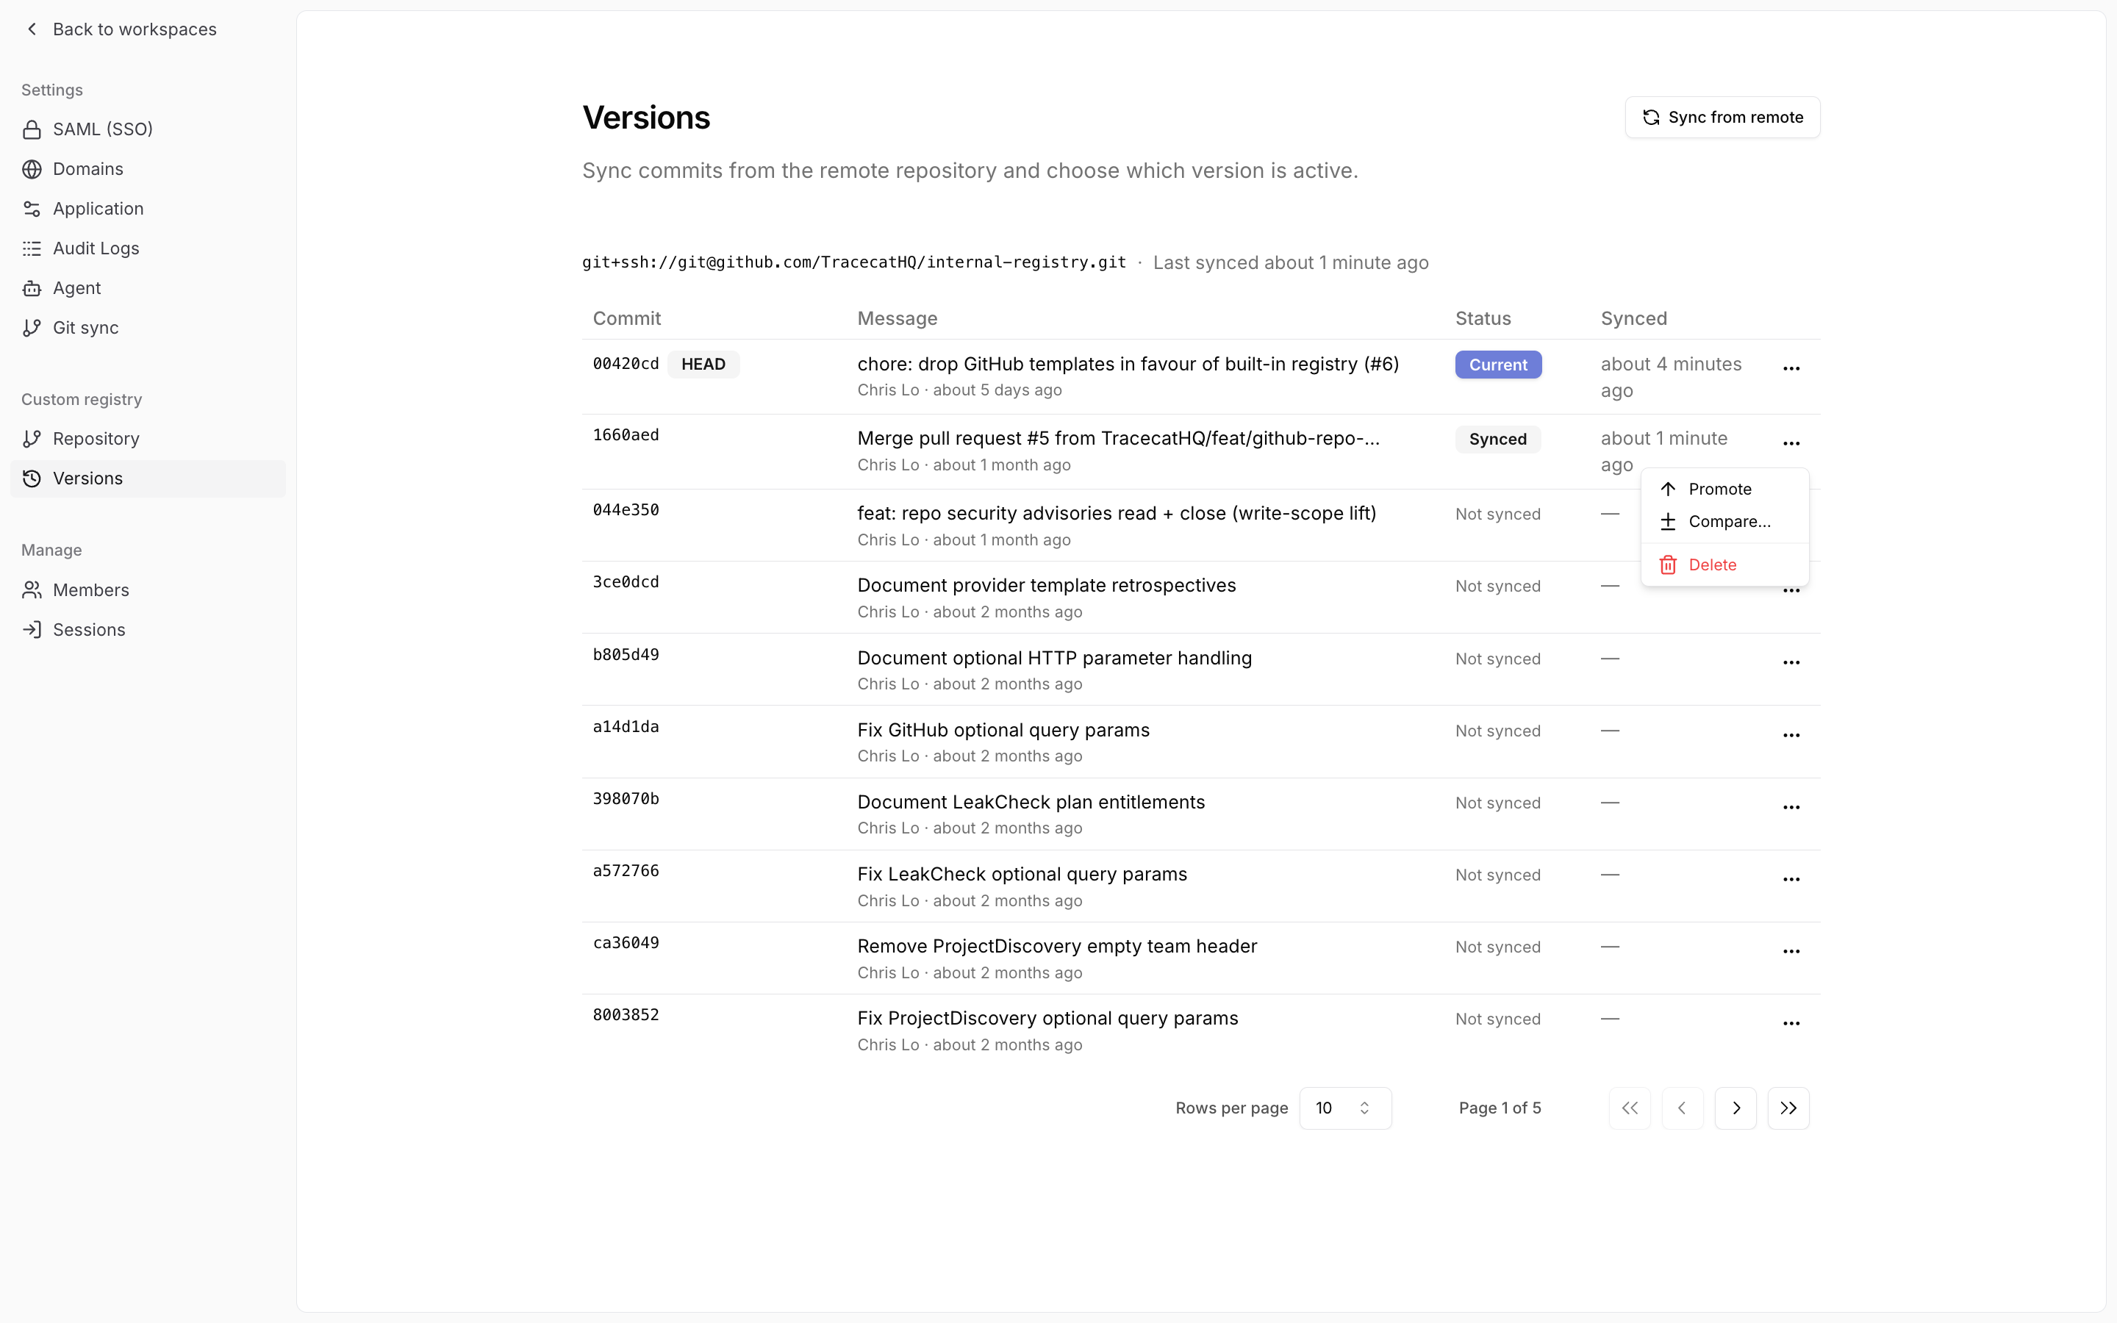Click the refresh icon in Sync from remote
This screenshot has width=2117, height=1323.
[1651, 118]
